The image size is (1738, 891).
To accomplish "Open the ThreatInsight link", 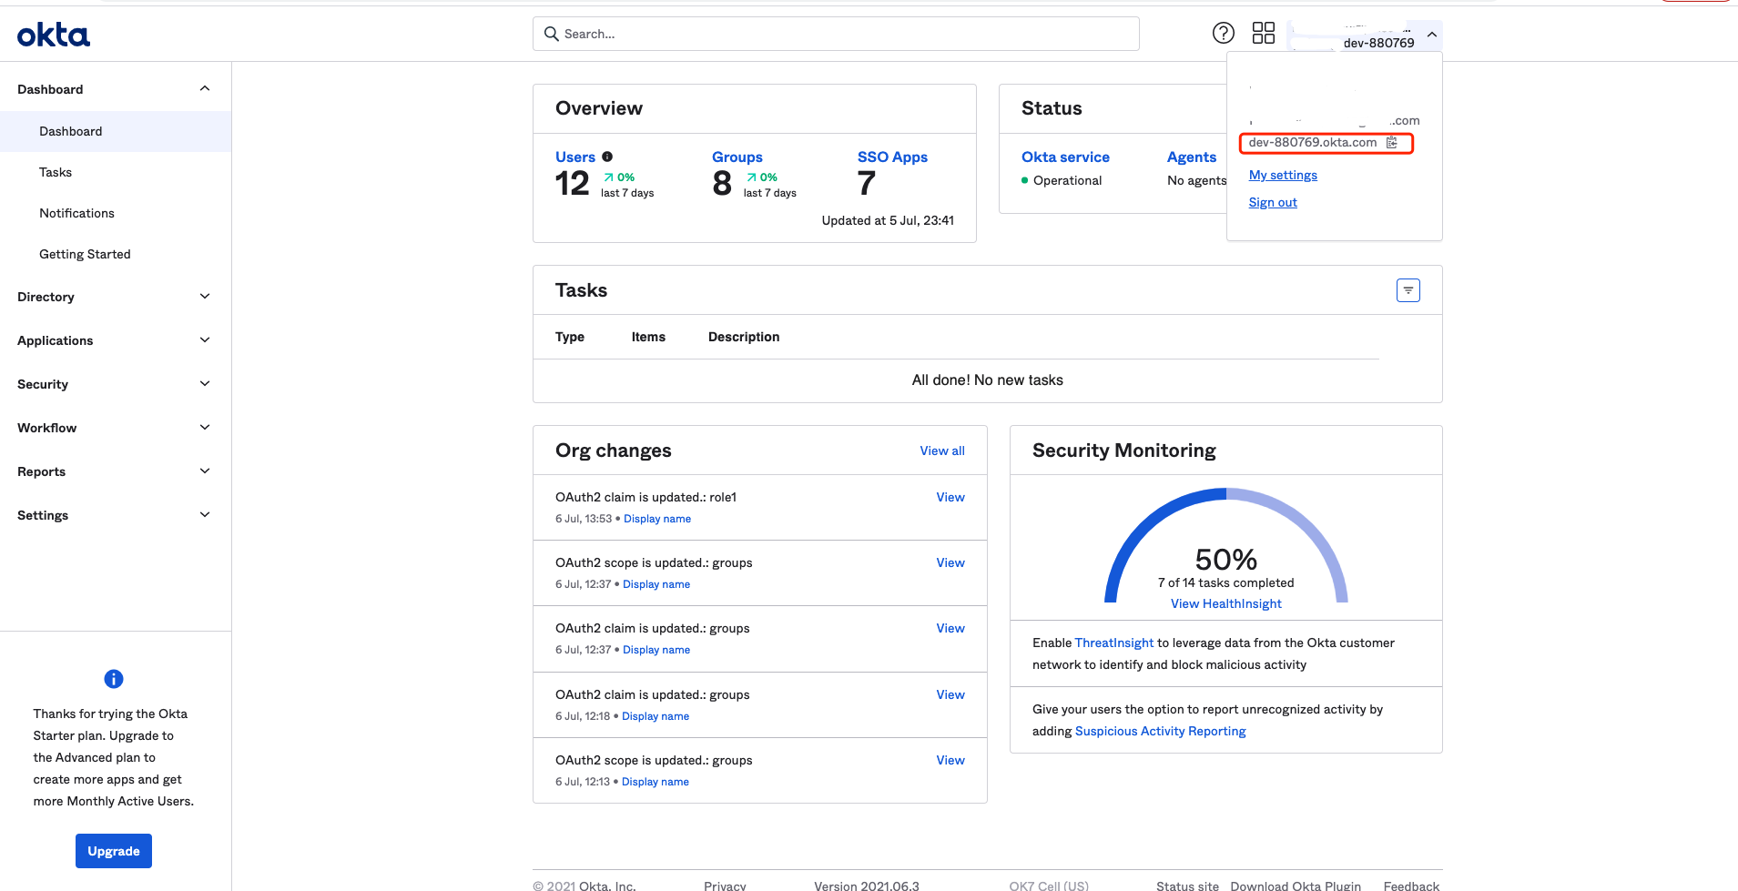I will point(1114,643).
